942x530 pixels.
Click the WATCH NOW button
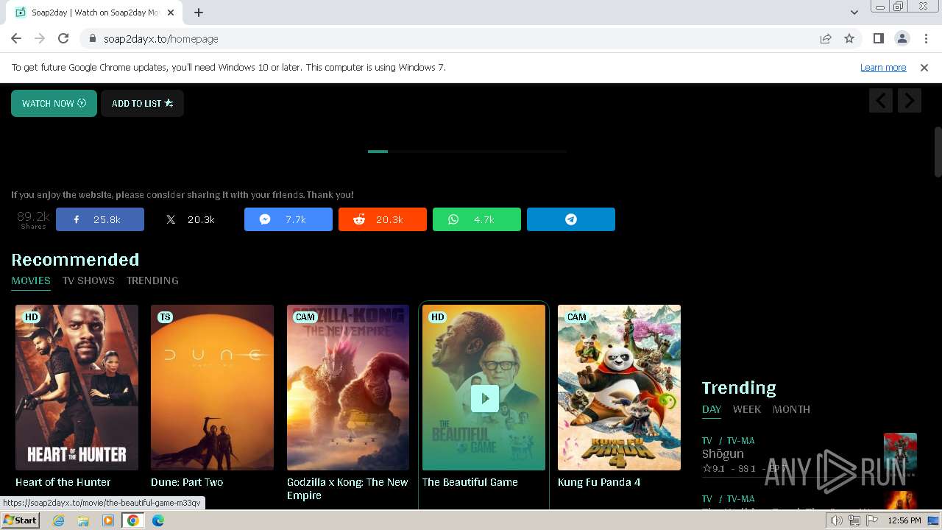(x=54, y=103)
